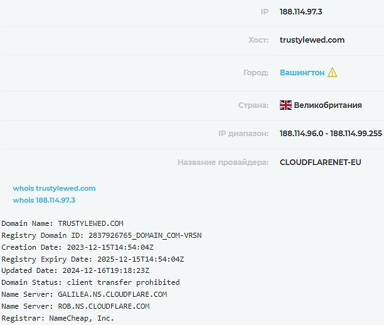Click the IP address value 188.114.97.3

click(x=301, y=11)
